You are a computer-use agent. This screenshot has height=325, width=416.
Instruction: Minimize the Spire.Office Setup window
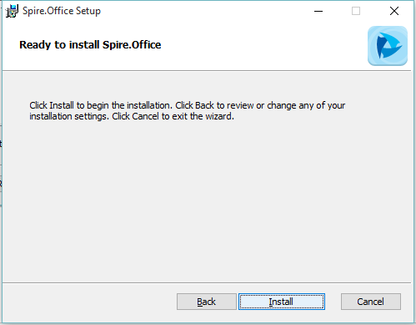pyautogui.click(x=318, y=11)
